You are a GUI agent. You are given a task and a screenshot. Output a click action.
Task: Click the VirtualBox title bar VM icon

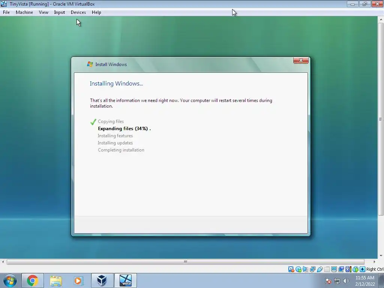(x=4, y=4)
